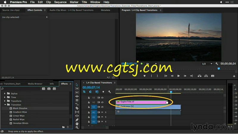Click the Effects panel search field
Image resolution: width=238 pixels, height=134 pixels.
21,89
